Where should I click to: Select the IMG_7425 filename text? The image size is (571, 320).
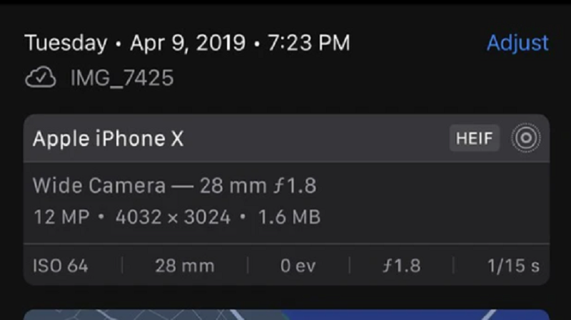(x=122, y=78)
